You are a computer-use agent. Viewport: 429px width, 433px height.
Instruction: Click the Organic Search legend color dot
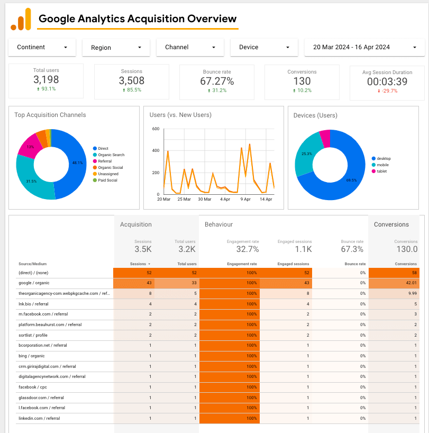coord(95,155)
